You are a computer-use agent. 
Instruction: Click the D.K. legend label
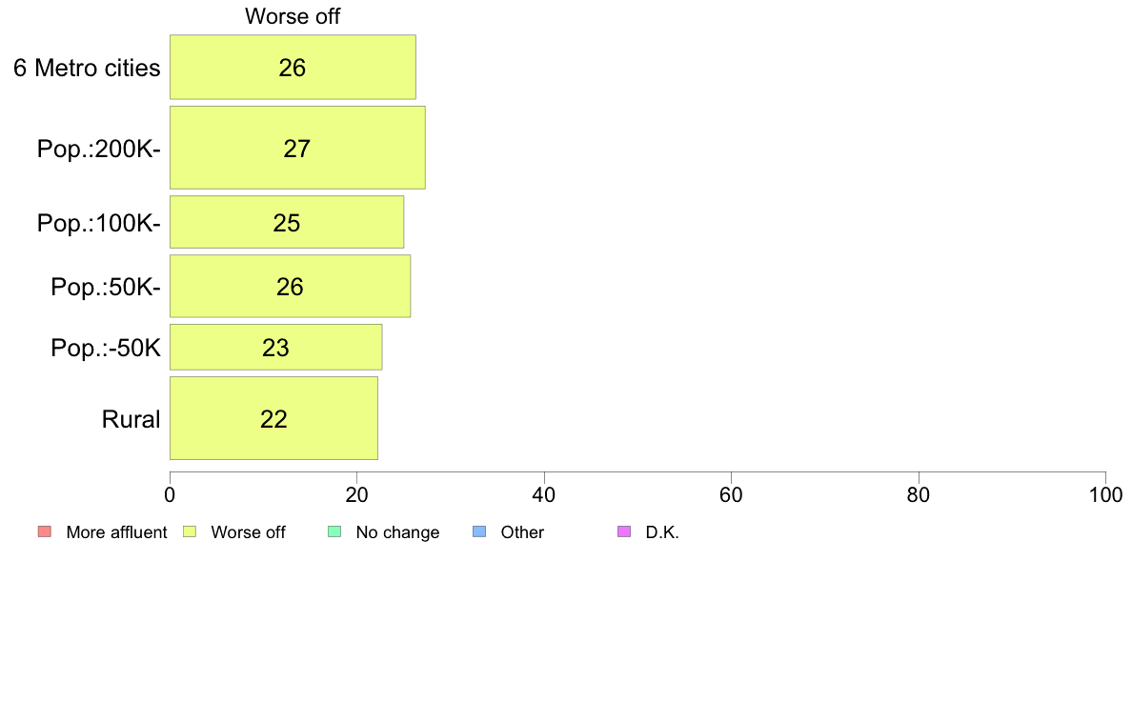[662, 532]
